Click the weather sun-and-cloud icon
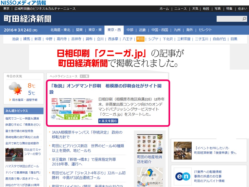Screen dimensions: 249x187 [15, 88]
